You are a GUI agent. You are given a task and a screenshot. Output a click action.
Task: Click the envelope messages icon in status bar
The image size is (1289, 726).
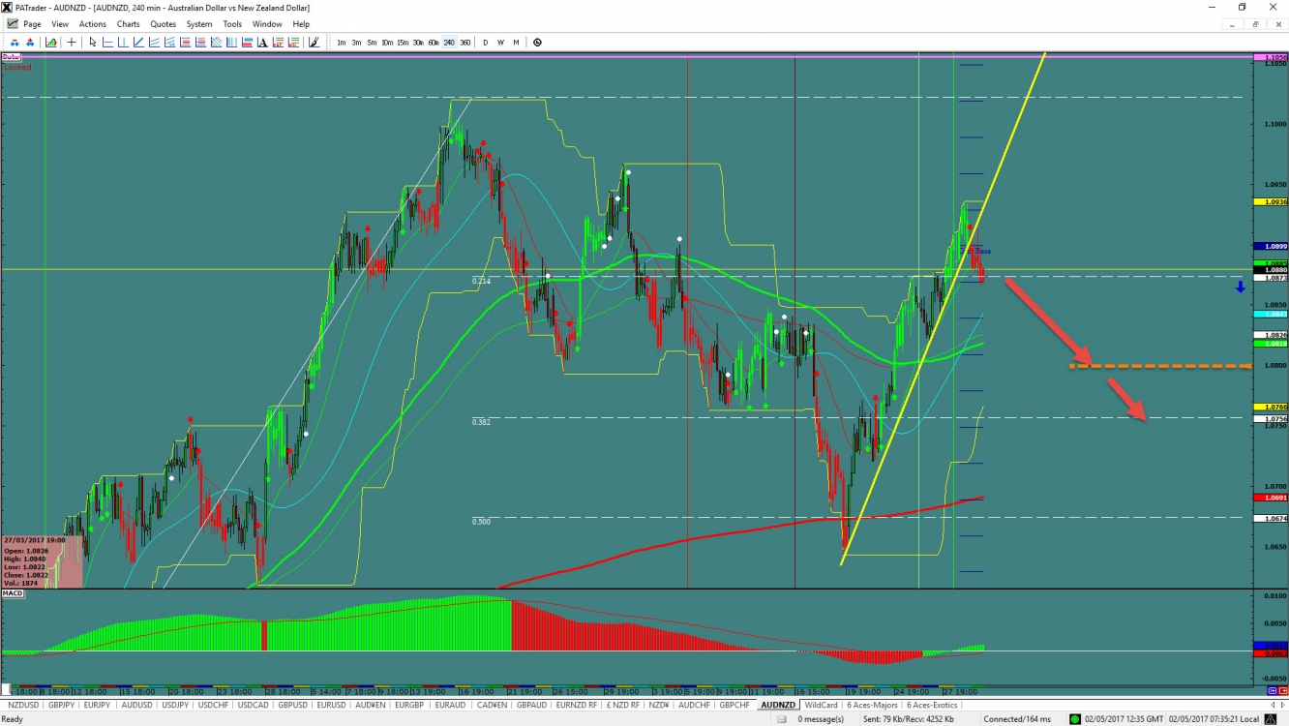coord(782,719)
